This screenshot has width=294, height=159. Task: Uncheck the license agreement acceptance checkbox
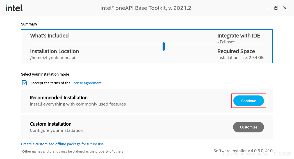tap(24, 83)
